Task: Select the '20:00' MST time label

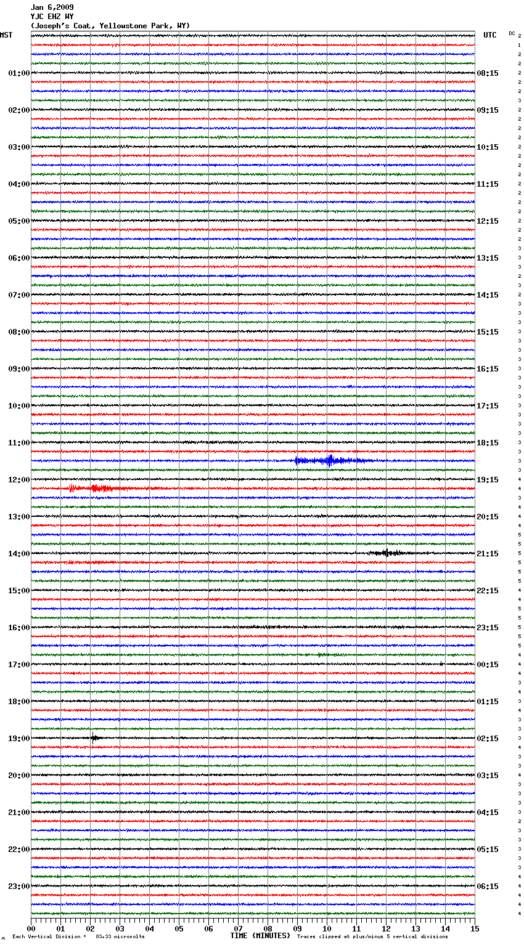Action: [18, 776]
